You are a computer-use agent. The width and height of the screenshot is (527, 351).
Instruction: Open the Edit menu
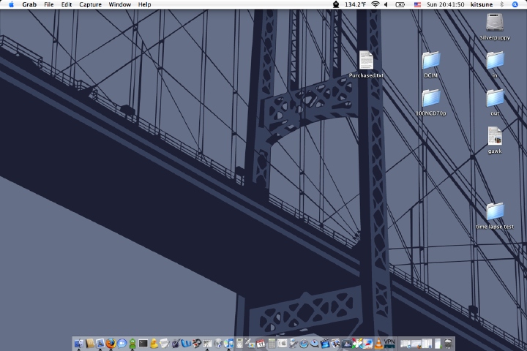click(x=66, y=4)
